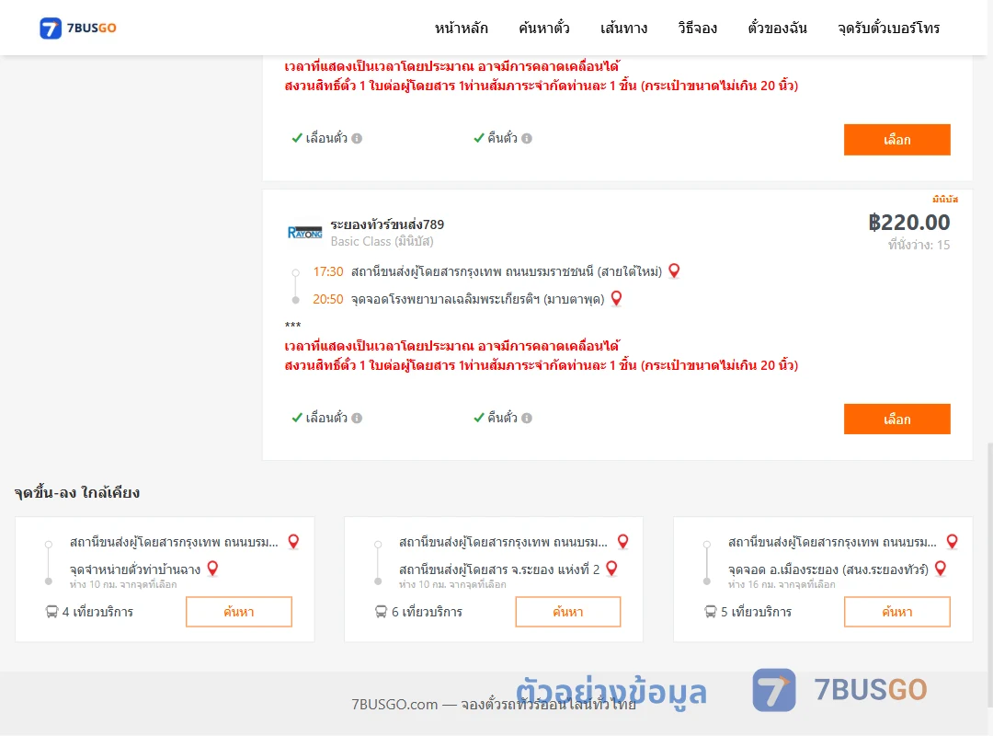Viewport: 993px width, 736px height.
Task: Open the ค้นหาตั๋ว menu item
Action: click(x=544, y=28)
